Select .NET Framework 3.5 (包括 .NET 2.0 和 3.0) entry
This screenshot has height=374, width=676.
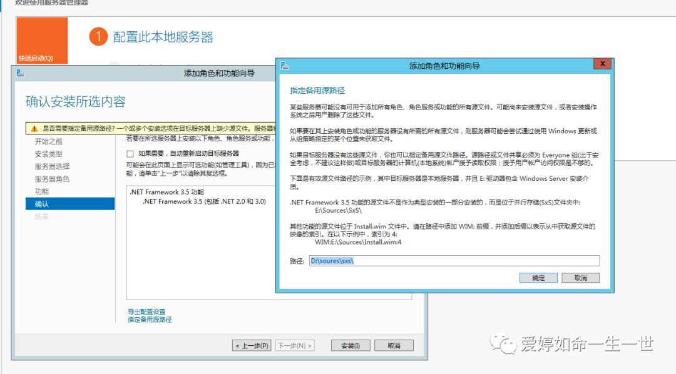tap(204, 201)
